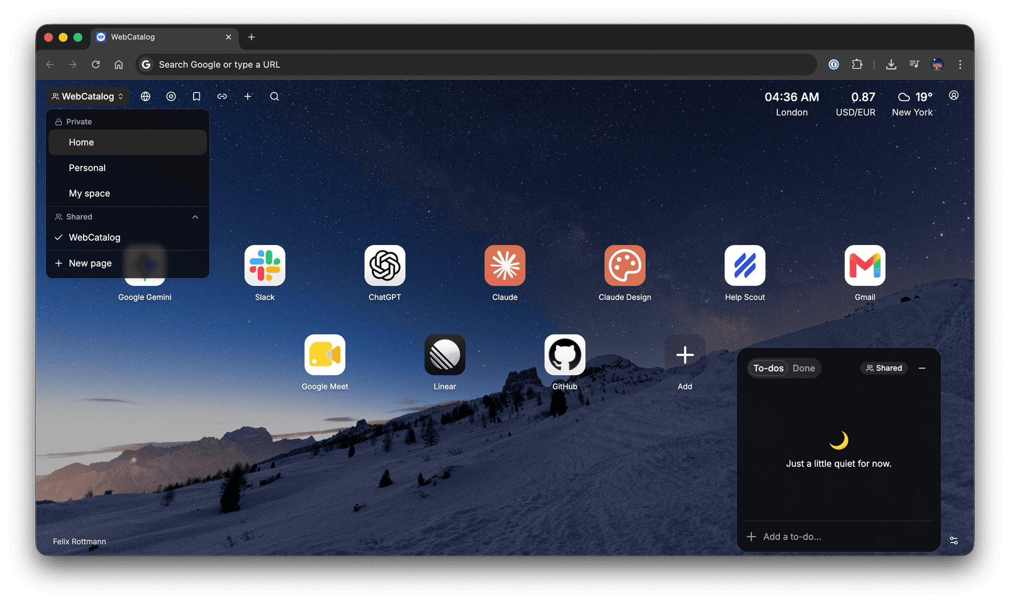
Task: Open the Linear app icon
Action: [x=445, y=355]
